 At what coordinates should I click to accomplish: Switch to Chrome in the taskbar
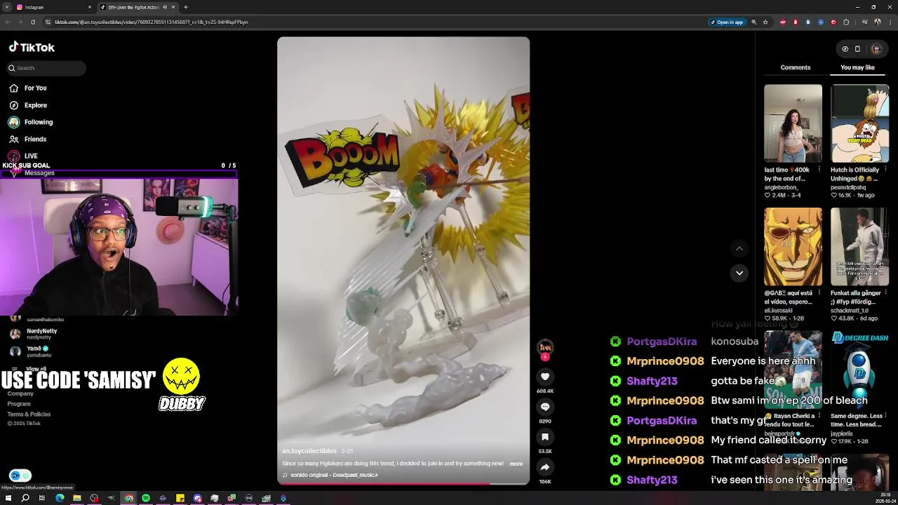click(x=129, y=498)
